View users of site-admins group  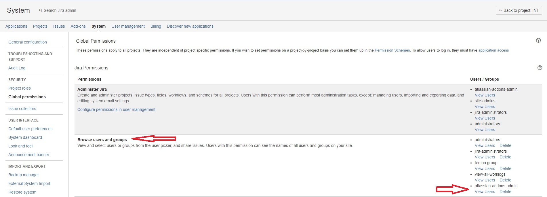point(485,107)
